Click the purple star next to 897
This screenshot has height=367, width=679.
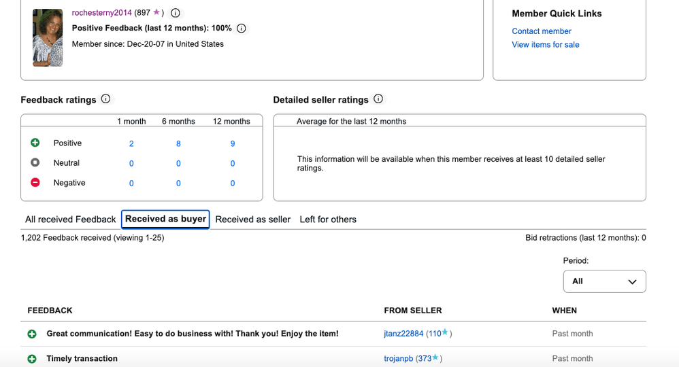coord(156,12)
